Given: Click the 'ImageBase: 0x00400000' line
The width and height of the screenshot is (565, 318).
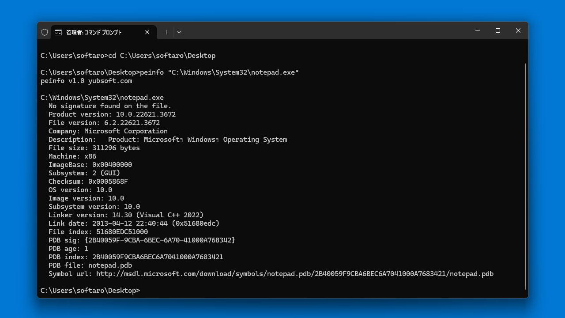Looking at the screenshot, I should coord(90,165).
